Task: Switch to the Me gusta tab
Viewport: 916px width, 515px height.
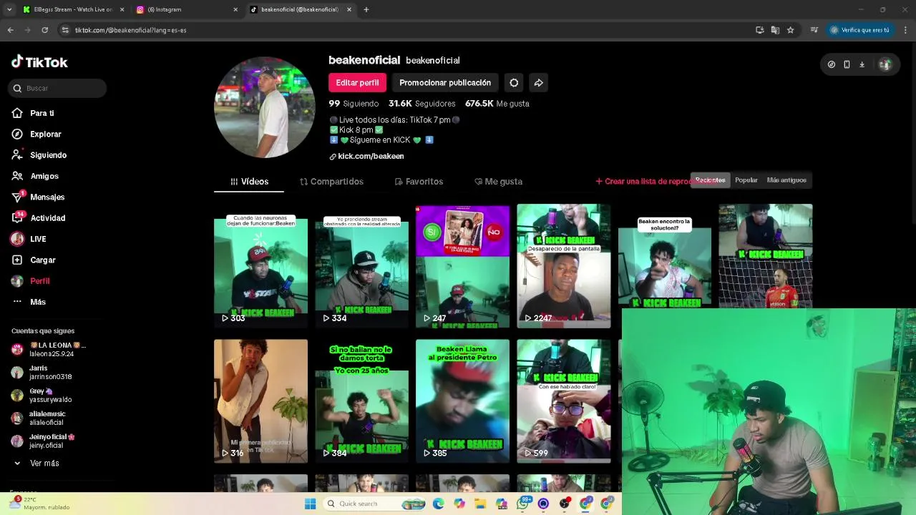Action: (x=498, y=182)
